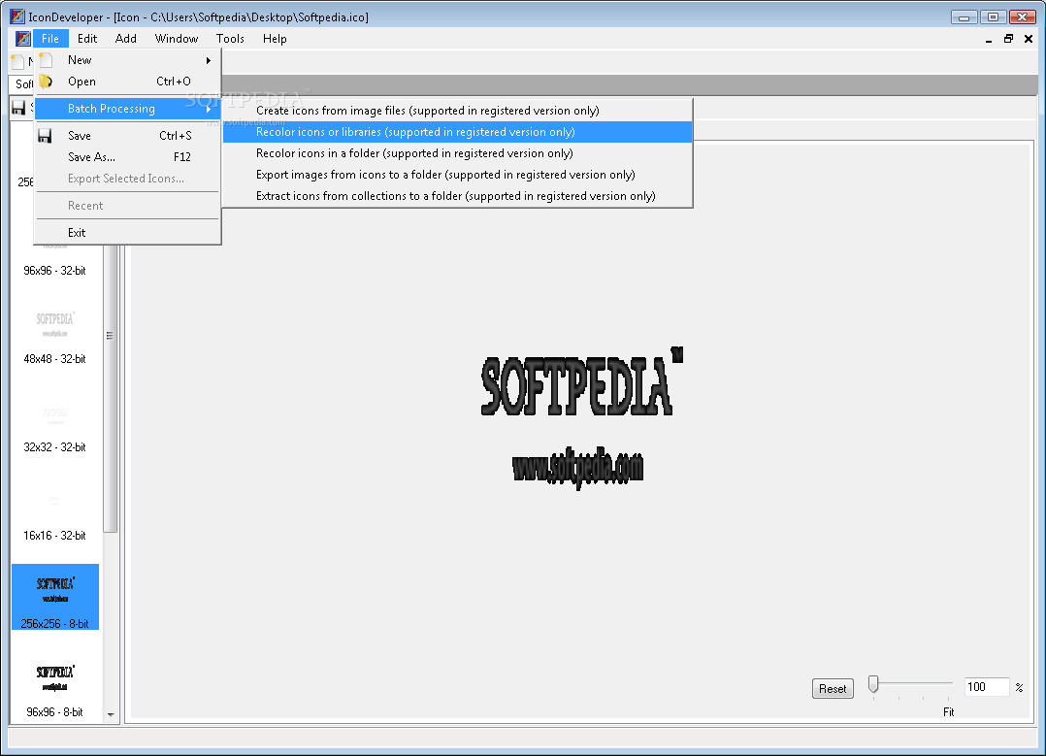Screen dimensions: 1046x756
Task: Open the Recent files entry
Action: pos(127,206)
